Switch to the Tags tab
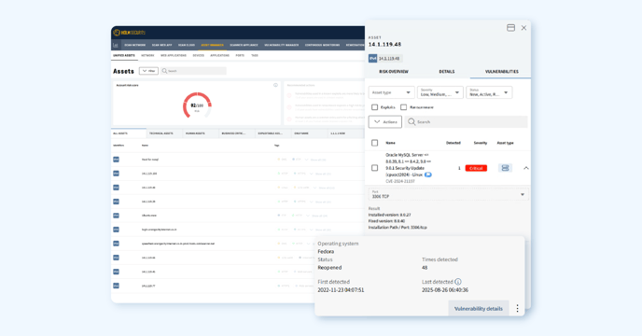The image size is (642, 336). pos(255,55)
